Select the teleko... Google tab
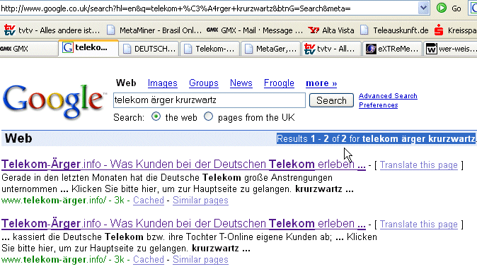The height and width of the screenshot is (269, 477). 88,48
